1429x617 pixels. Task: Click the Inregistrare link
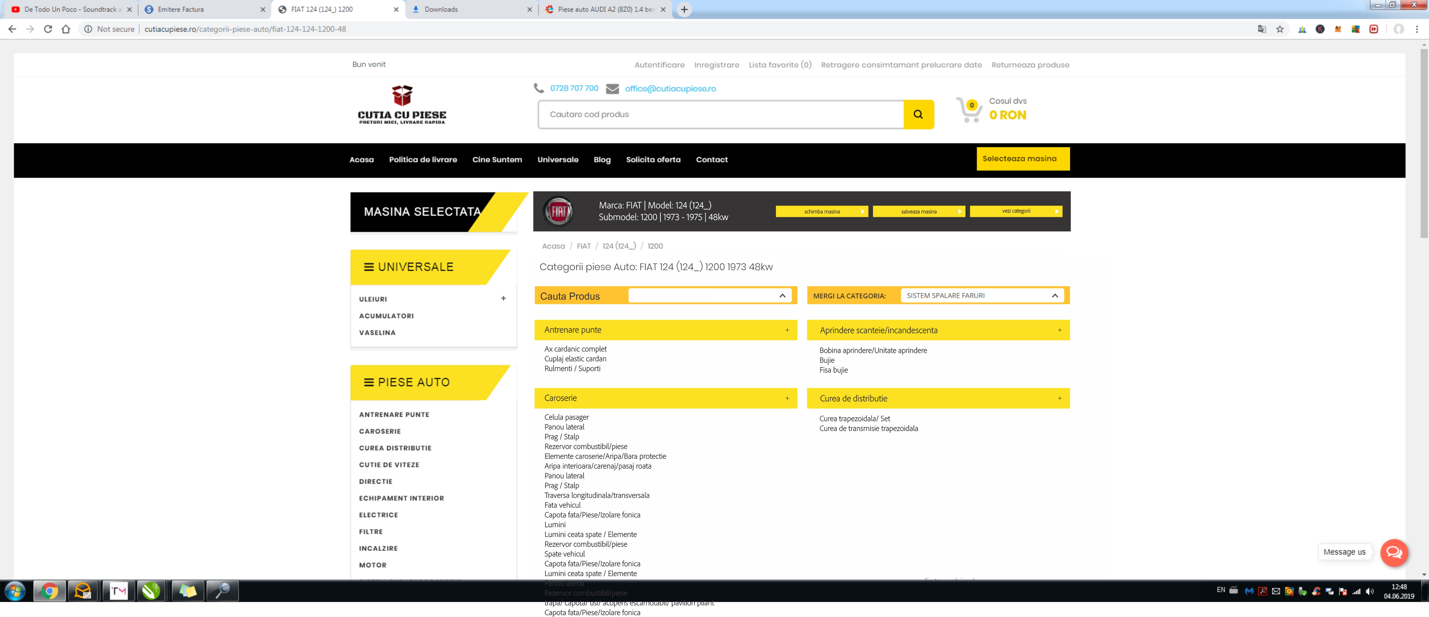point(716,65)
